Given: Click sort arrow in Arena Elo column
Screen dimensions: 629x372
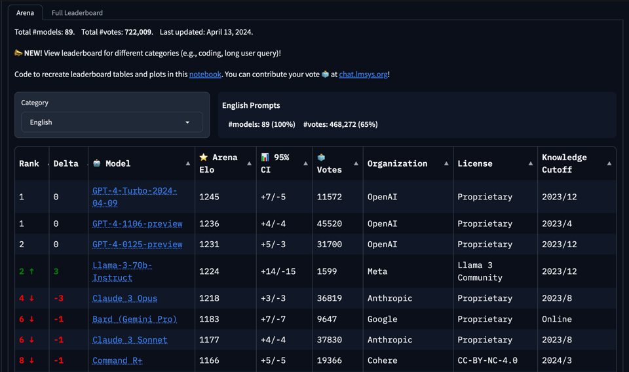Looking at the screenshot, I should tap(249, 163).
